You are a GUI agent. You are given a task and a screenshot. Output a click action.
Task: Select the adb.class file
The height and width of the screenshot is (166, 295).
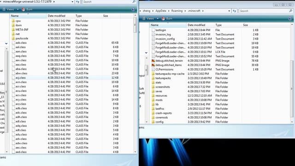click(x=21, y=108)
